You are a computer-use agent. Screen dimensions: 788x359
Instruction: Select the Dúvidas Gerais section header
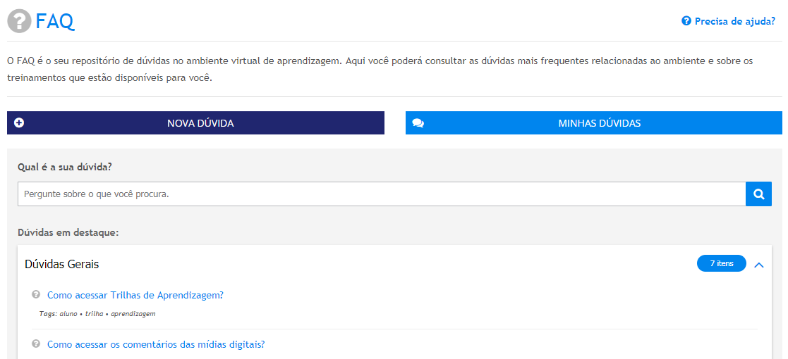[x=62, y=265]
